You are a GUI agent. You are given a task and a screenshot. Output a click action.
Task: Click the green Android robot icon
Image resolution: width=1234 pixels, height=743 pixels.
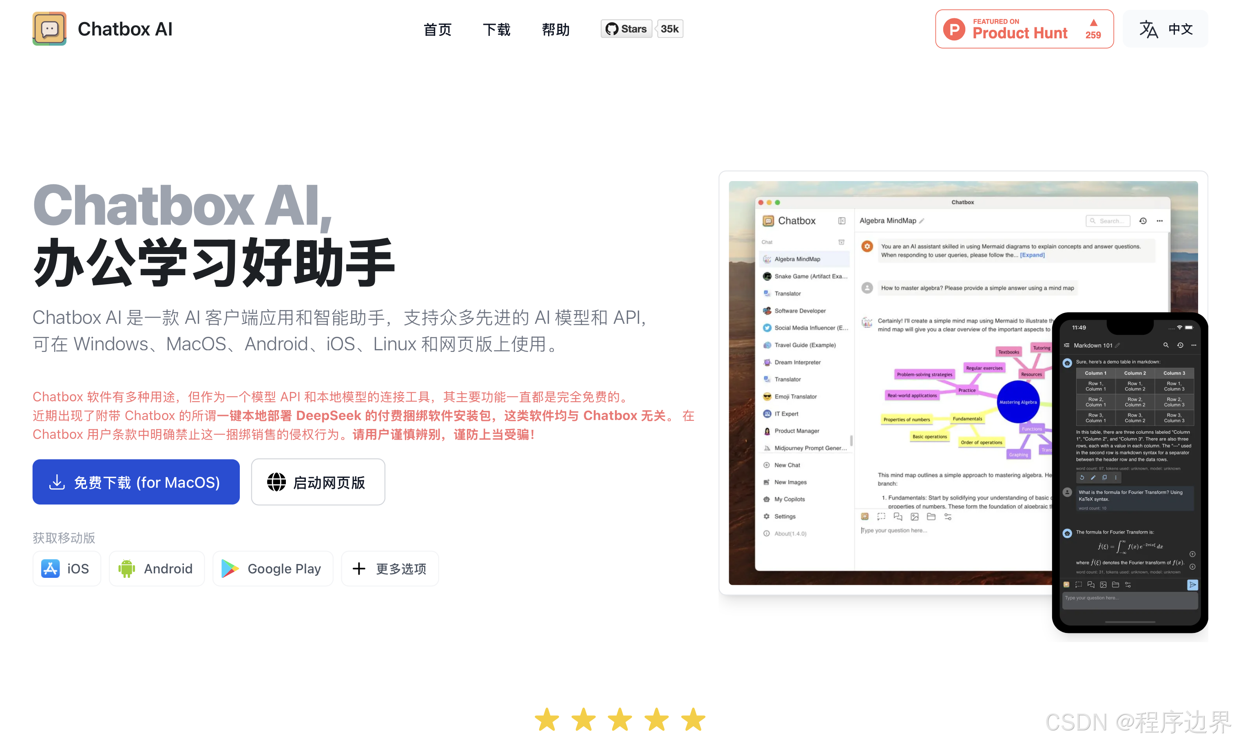[x=127, y=568]
